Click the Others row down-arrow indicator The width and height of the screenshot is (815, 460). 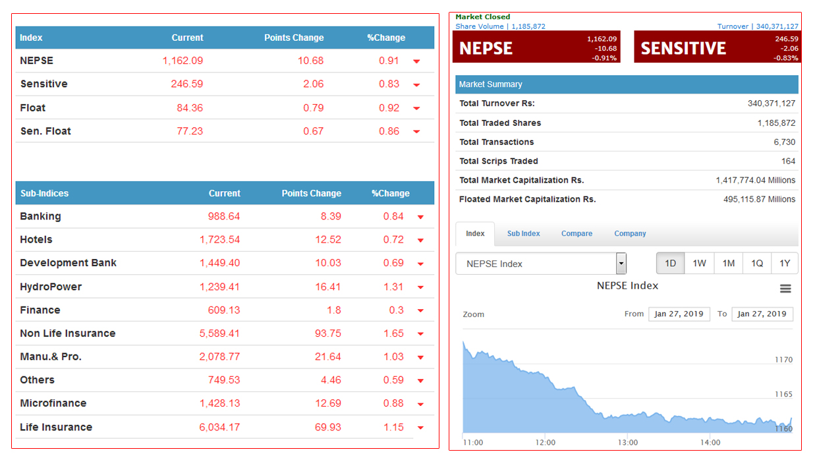click(420, 380)
